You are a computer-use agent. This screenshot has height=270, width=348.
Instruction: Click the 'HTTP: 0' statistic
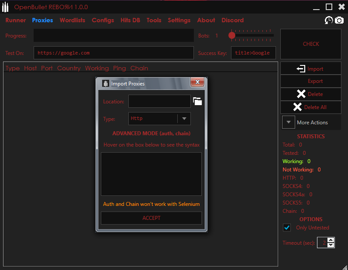coord(293,178)
